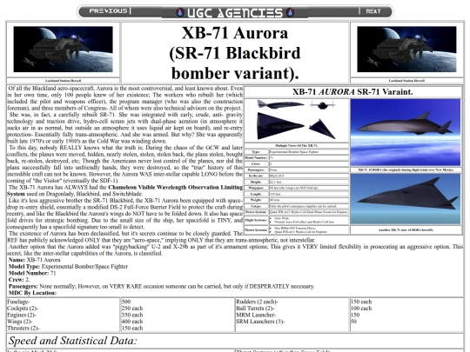Click the 'Thrust Systems:' spec table label
Image resolution: width=470 pixels, height=352 pixels.
point(256,229)
